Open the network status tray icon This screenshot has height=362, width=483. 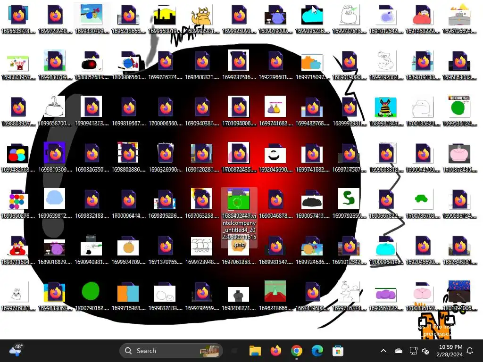pyautogui.click(x=413, y=351)
